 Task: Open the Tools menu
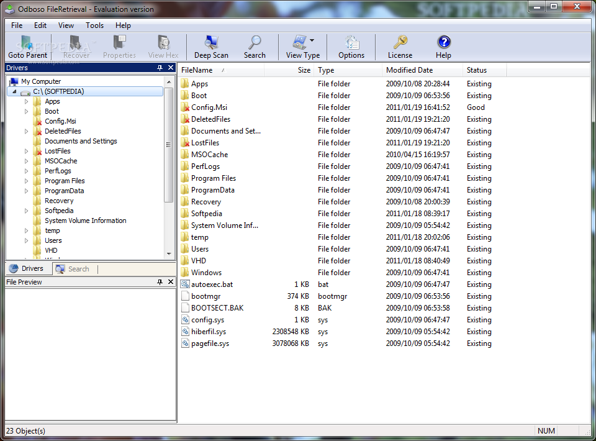(94, 25)
